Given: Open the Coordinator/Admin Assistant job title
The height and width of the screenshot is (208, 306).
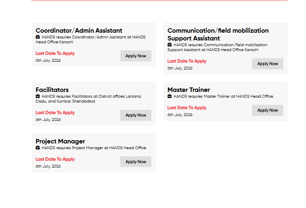Looking at the screenshot, I should [x=79, y=31].
